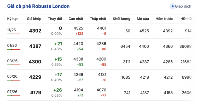
Task: Click matched price 4392
Action: (x=35, y=31)
